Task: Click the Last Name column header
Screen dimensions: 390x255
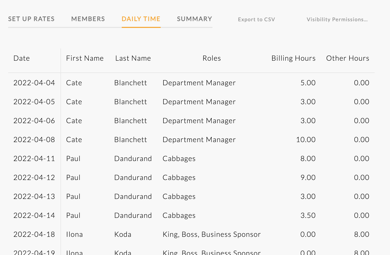Action: [x=133, y=58]
